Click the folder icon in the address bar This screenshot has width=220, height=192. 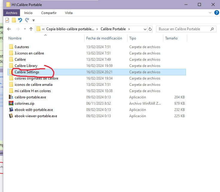[38, 29]
